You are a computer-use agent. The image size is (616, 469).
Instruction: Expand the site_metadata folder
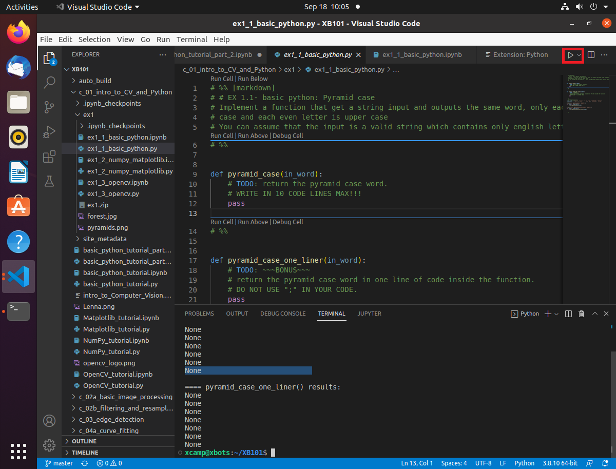click(x=118, y=239)
